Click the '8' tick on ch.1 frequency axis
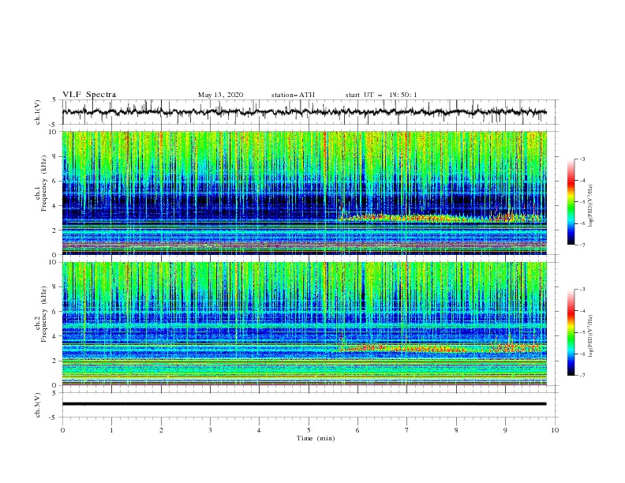Screen dimensions: 625x483 coord(55,156)
